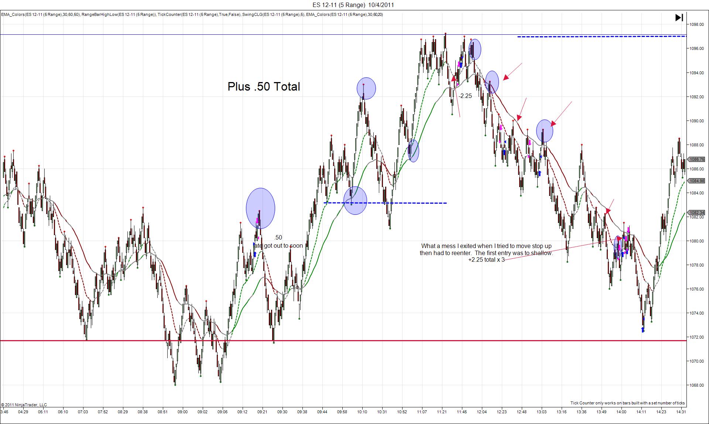Click the 07:52 time axis label
Image resolution: width=709 pixels, height=424 pixels.
point(103,412)
